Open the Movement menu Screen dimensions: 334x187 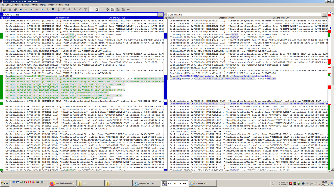[25, 5]
